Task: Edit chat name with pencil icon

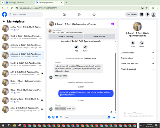Action: 85,47
